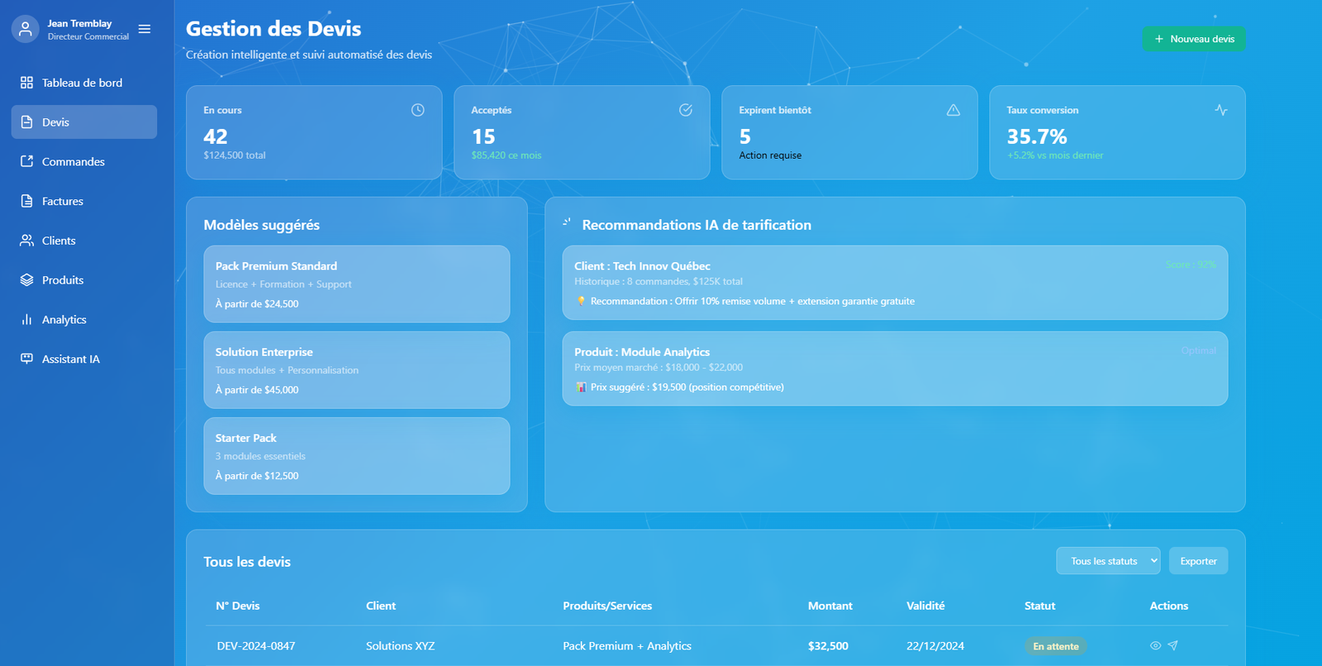
Task: Click the eye icon to view DEV-2024-0847
Action: (1155, 645)
